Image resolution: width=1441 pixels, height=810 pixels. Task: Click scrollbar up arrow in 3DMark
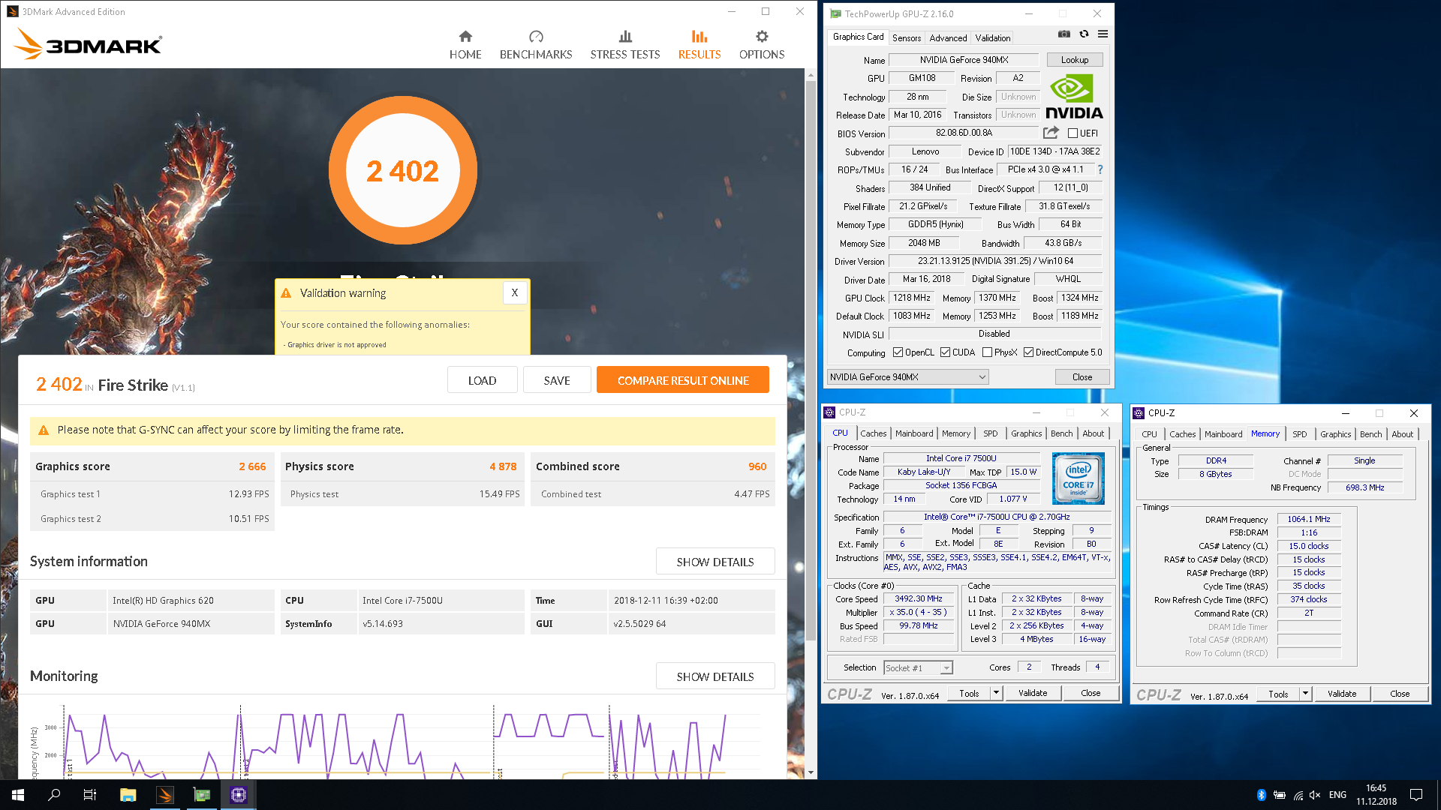tap(811, 75)
